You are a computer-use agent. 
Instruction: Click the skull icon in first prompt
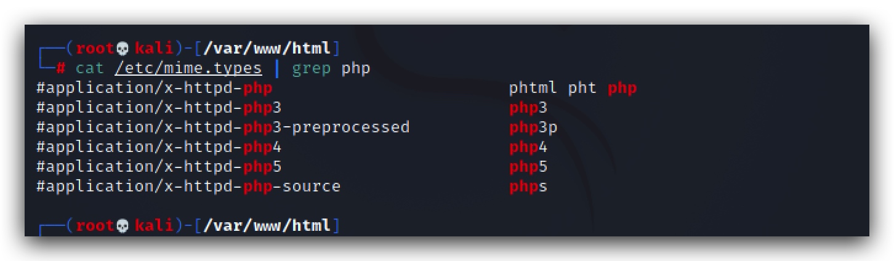click(x=121, y=49)
